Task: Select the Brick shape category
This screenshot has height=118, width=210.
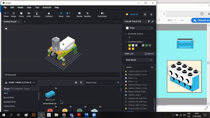Action: point(6,93)
